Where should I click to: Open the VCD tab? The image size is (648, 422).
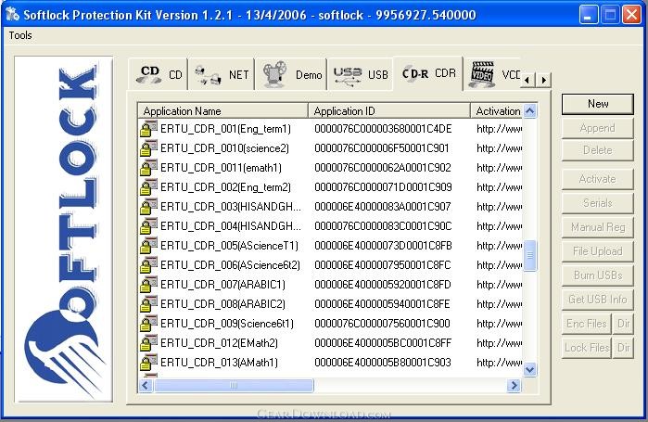(492, 74)
